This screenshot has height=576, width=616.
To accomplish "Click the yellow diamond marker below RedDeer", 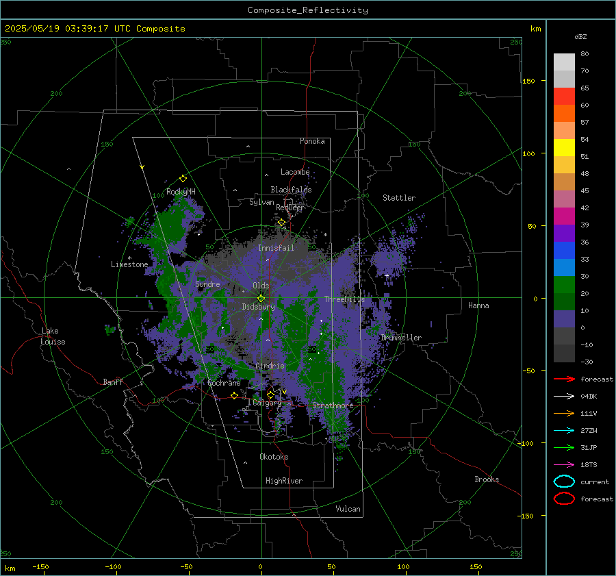I will click(281, 223).
